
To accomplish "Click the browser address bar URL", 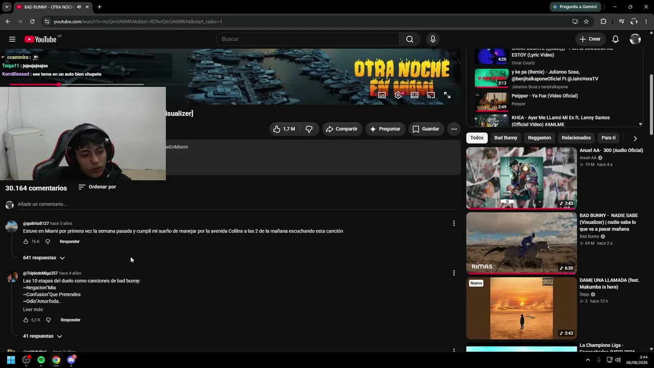I will [138, 21].
